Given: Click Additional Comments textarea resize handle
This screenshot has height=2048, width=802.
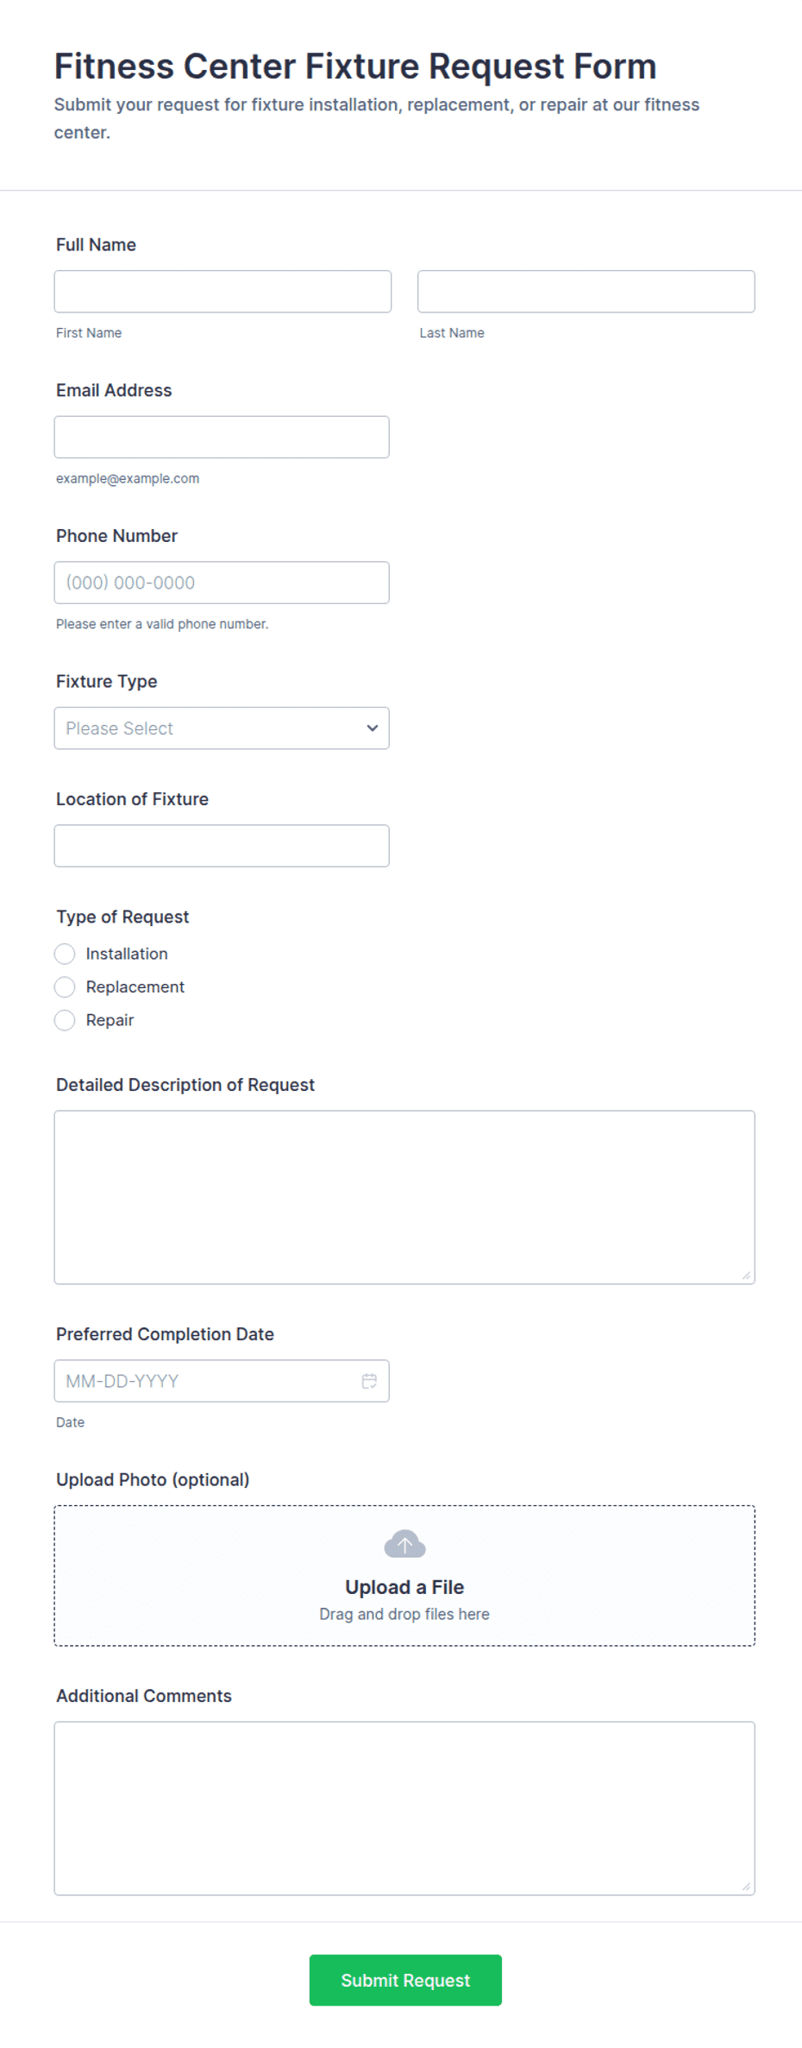Looking at the screenshot, I should point(746,1887).
